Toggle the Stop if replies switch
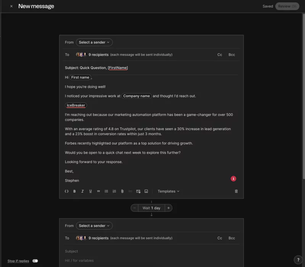Screen dimensions: 305x267 coord(35,261)
